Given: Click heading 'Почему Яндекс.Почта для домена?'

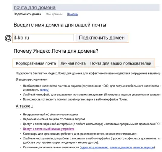Looking at the screenshot, I should pyautogui.click(x=56, y=51).
